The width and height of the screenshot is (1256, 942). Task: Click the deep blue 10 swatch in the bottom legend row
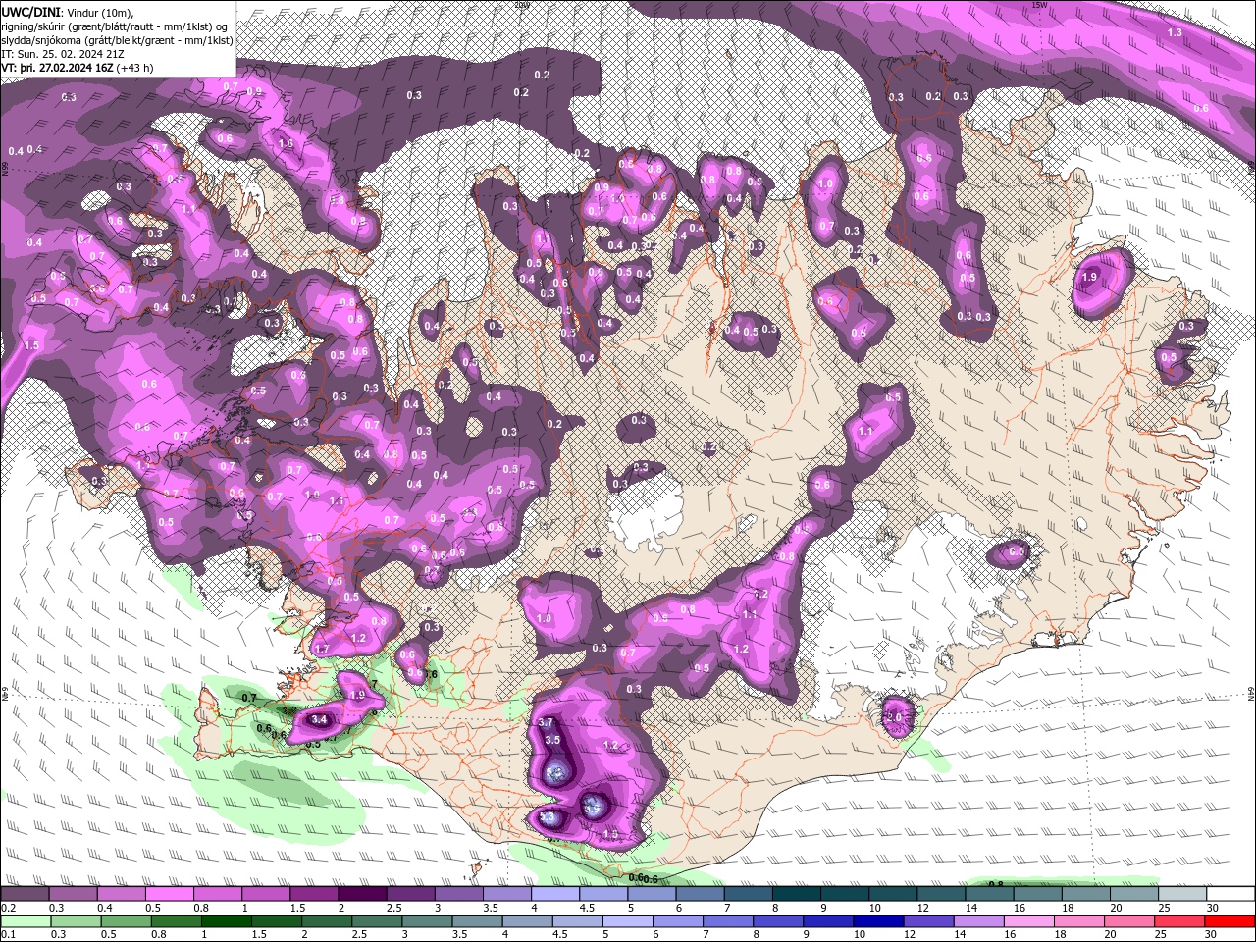(x=878, y=920)
